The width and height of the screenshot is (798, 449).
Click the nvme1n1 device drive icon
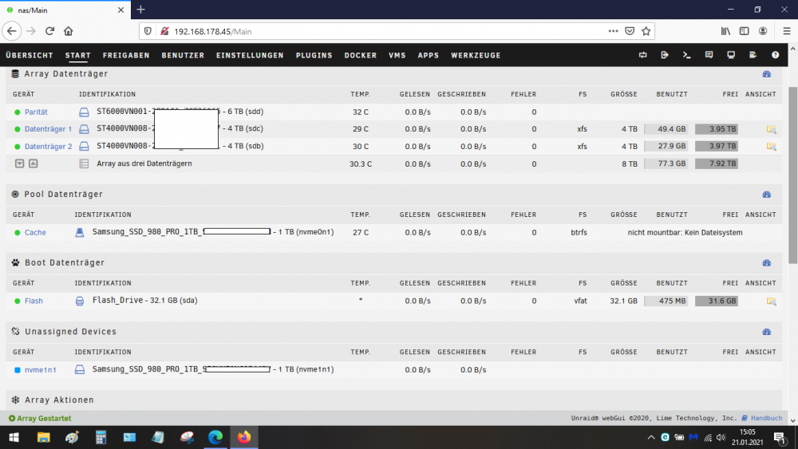point(79,370)
